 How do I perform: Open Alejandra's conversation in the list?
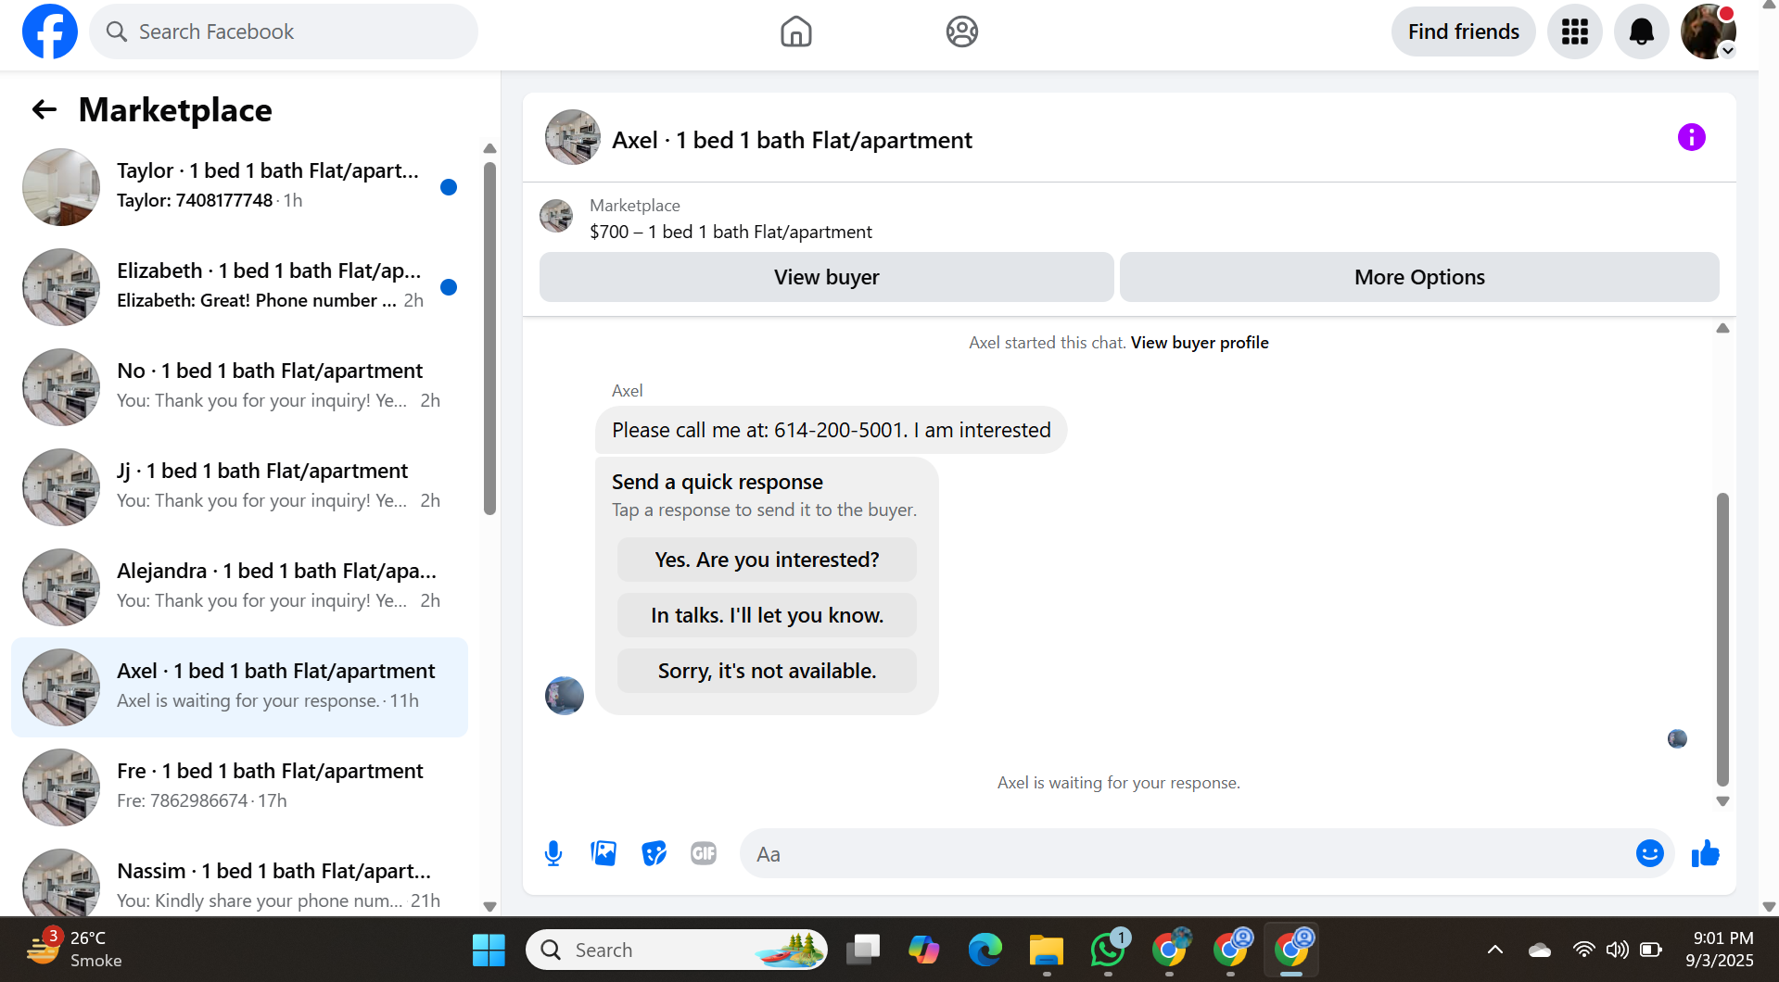(x=239, y=586)
